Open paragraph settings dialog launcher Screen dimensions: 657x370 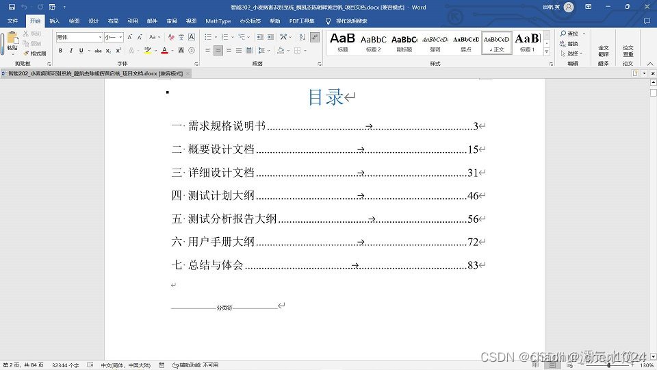coord(320,64)
